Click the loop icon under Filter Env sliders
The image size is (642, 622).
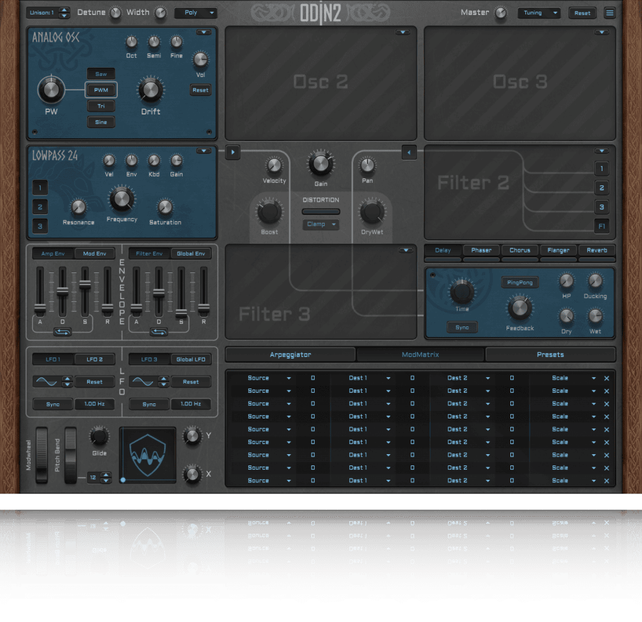pyautogui.click(x=159, y=332)
